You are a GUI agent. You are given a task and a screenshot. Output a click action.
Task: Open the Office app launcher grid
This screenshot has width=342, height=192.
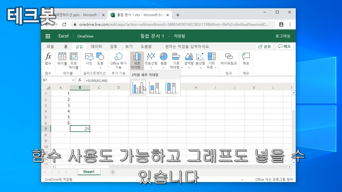point(48,36)
